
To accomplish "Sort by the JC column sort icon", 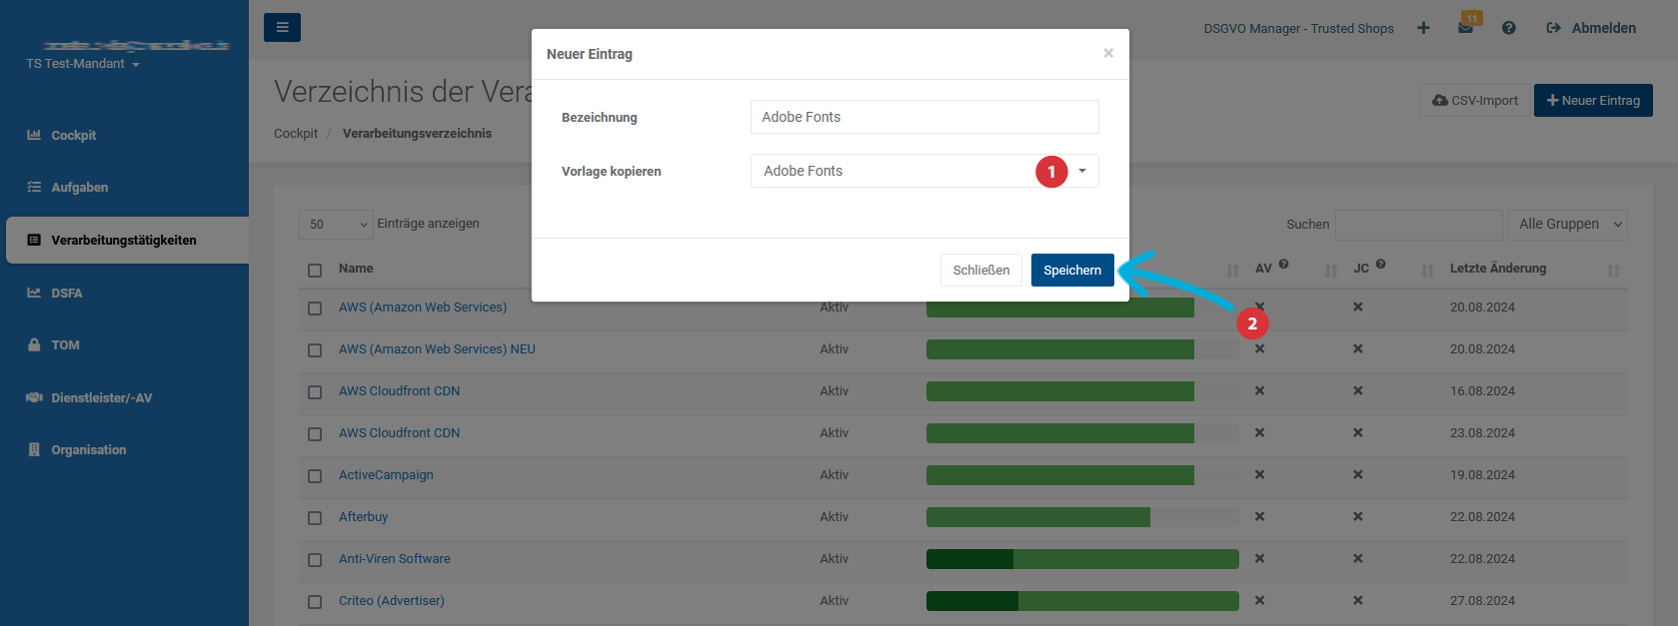I will [x=1427, y=271].
